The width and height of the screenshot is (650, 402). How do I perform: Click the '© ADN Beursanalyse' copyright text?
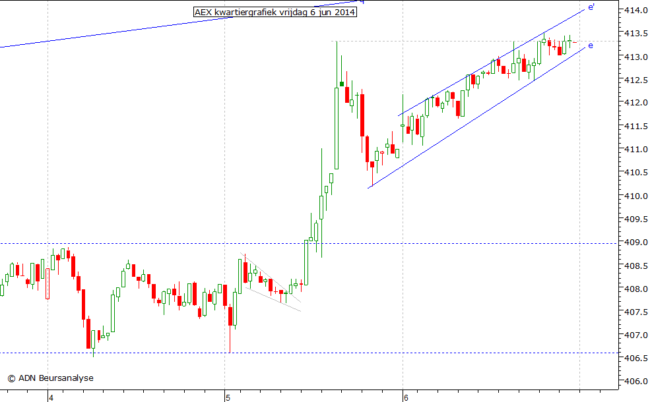(x=51, y=378)
